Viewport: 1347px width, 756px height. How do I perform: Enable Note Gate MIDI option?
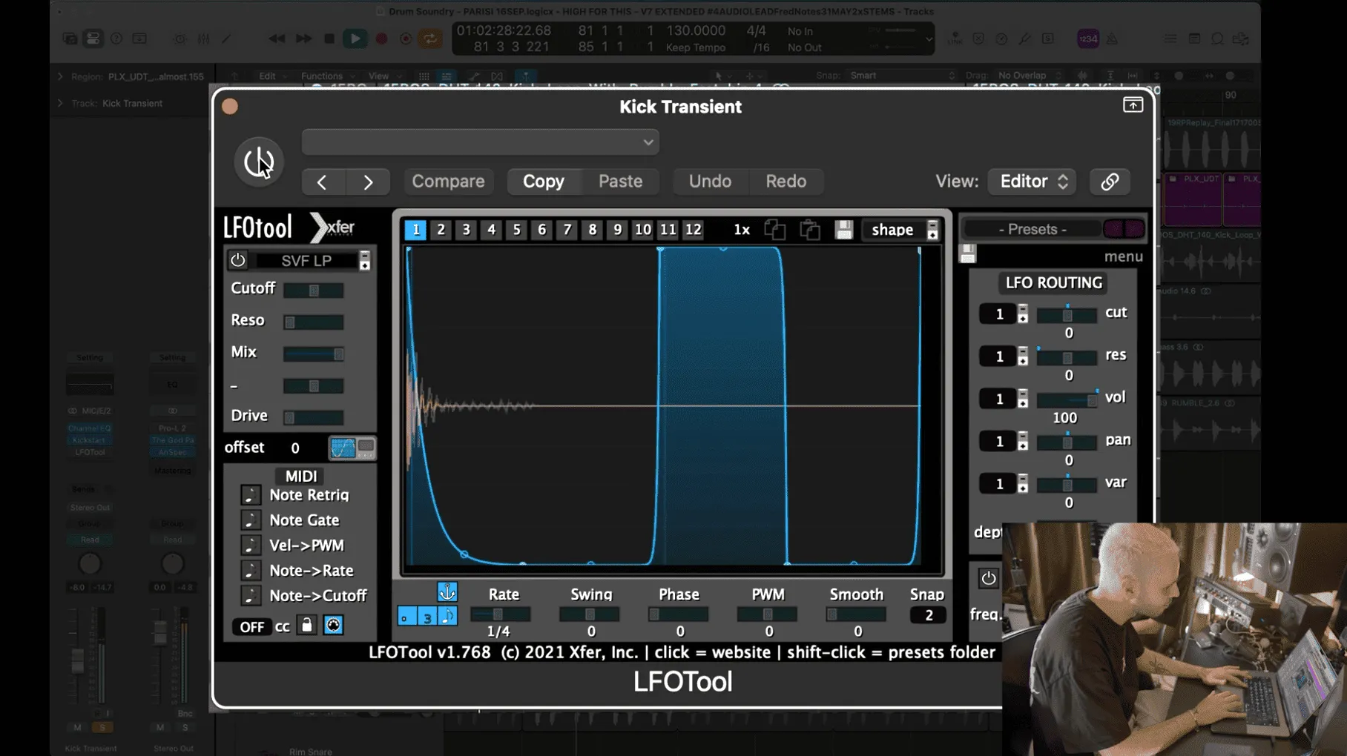coord(251,520)
